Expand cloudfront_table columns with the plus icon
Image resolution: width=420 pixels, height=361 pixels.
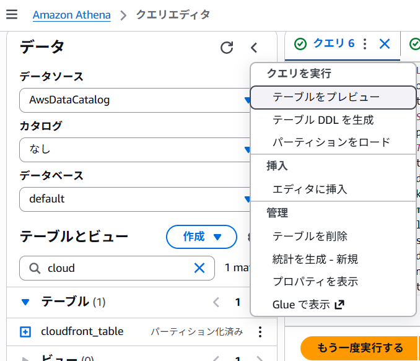[25, 332]
